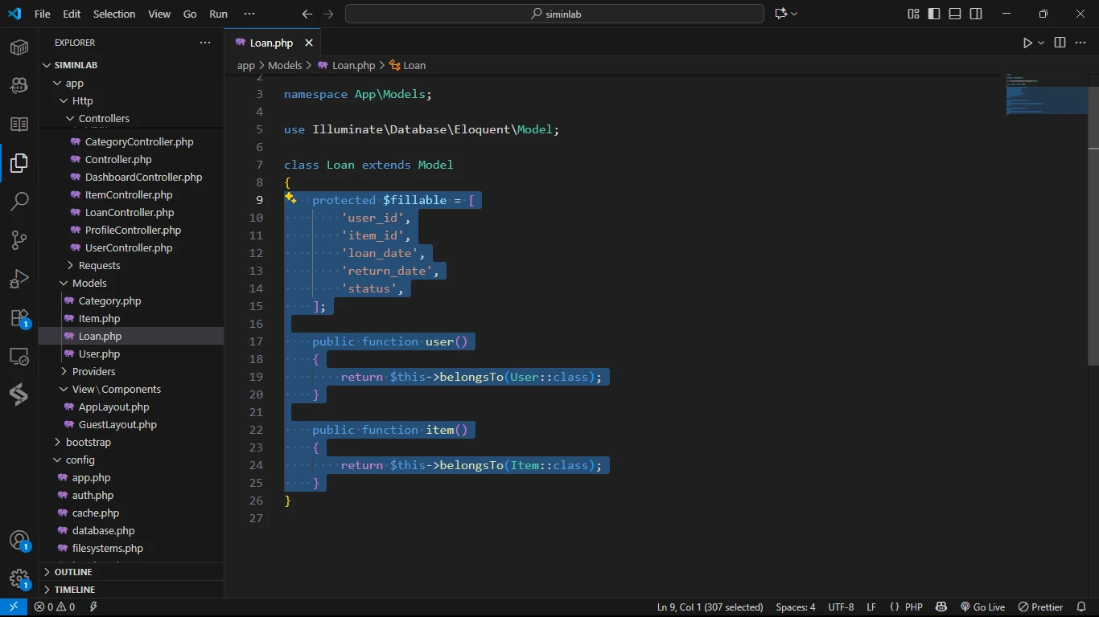Open LoanController.php in the explorer

(129, 212)
